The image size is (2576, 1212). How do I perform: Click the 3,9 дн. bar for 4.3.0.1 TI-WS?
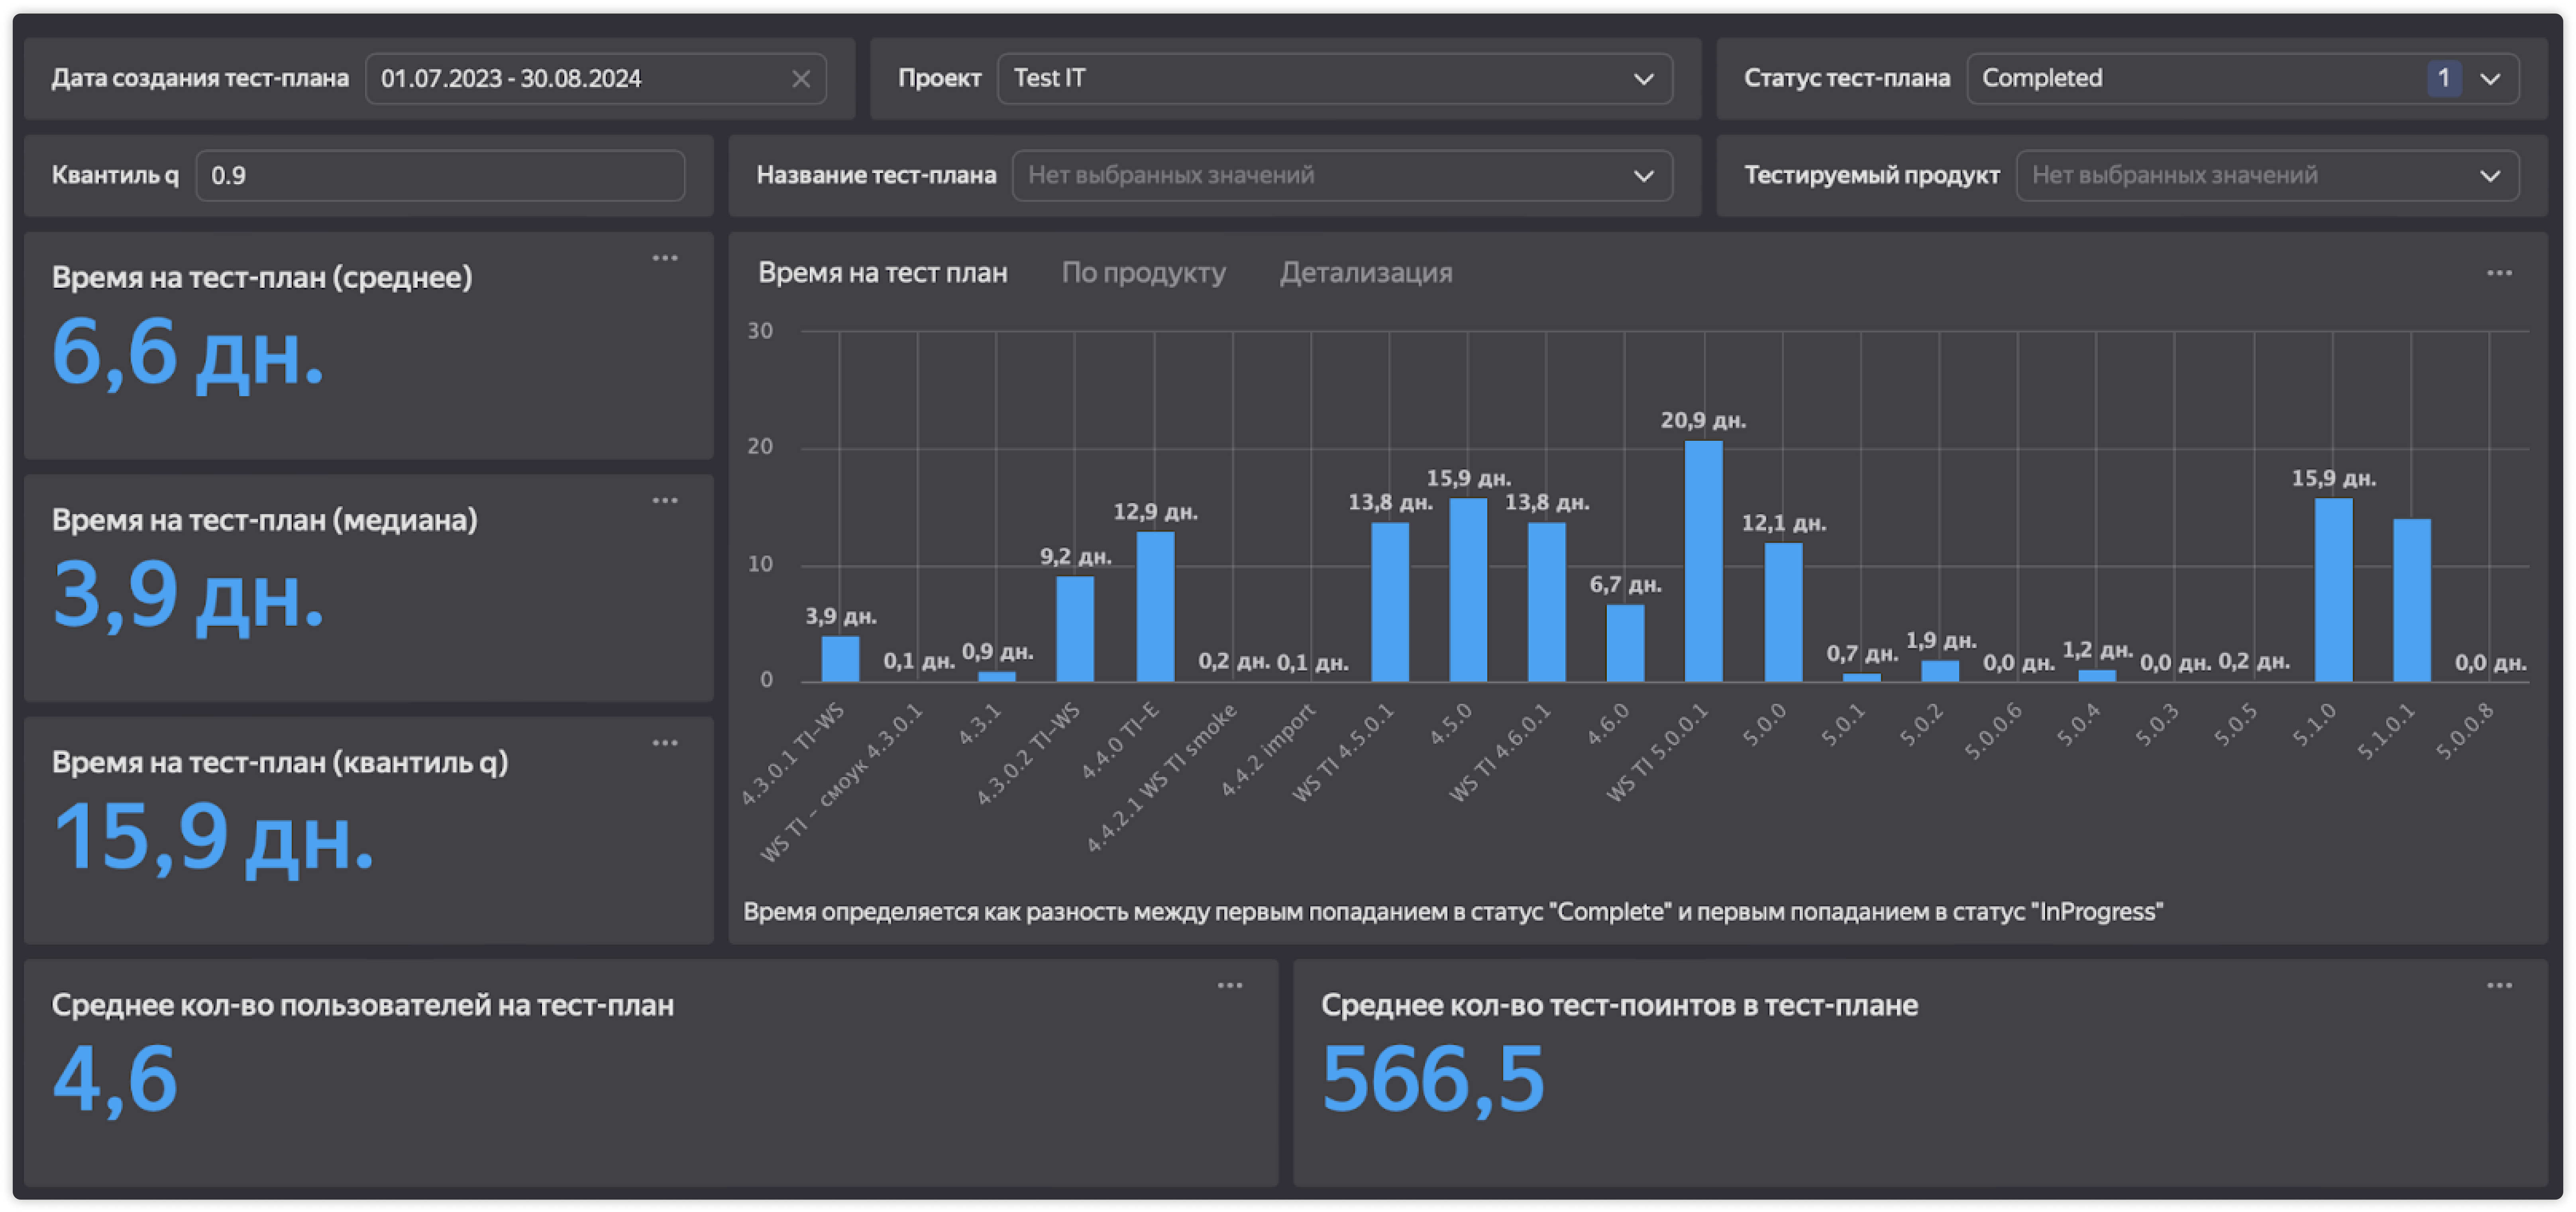pyautogui.click(x=840, y=659)
